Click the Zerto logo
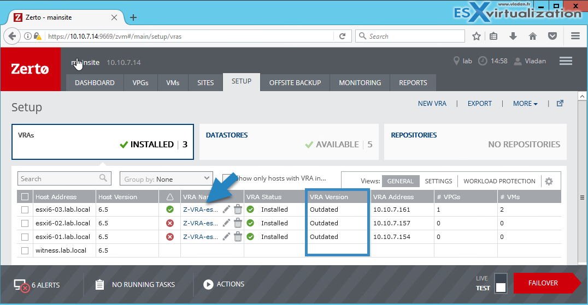 (31, 69)
